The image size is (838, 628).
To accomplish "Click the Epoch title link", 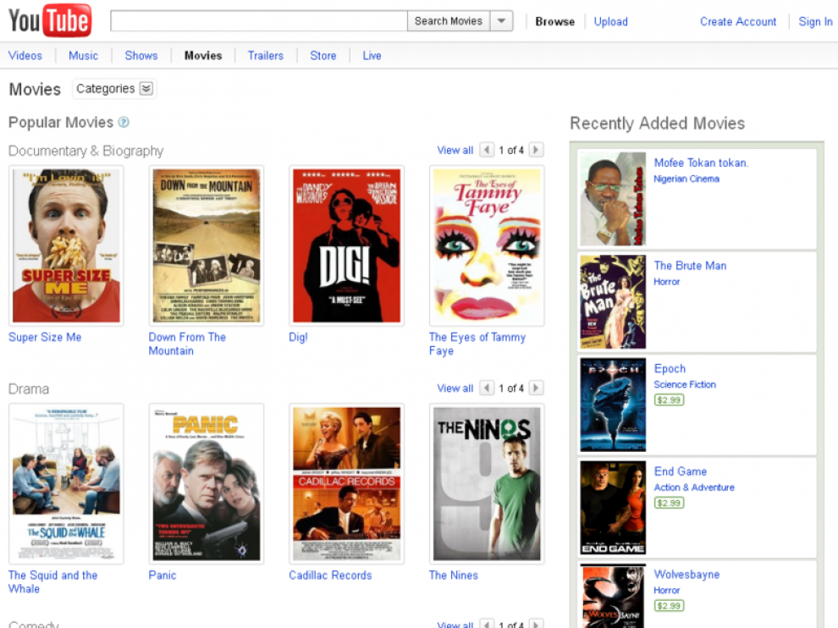I will (670, 368).
